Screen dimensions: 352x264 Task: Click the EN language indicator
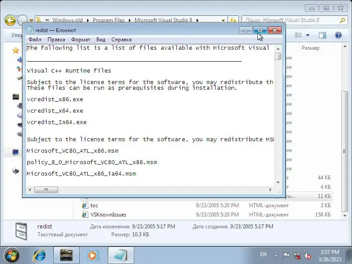click(263, 254)
